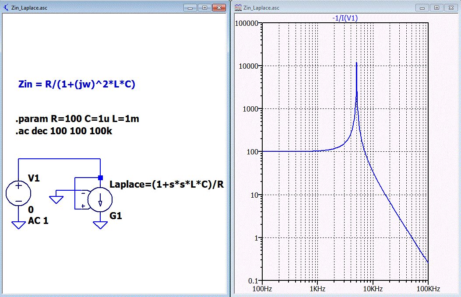
Task: Maximize the schematic Zin_Laplace.asc window
Action: (x=204, y=7)
